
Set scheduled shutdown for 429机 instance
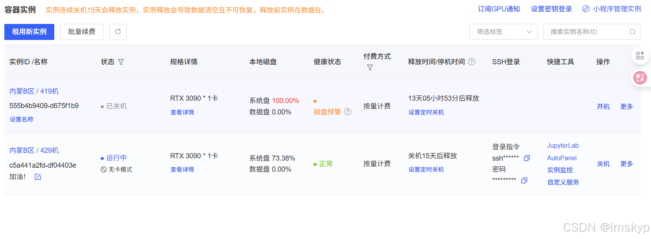[x=426, y=170]
